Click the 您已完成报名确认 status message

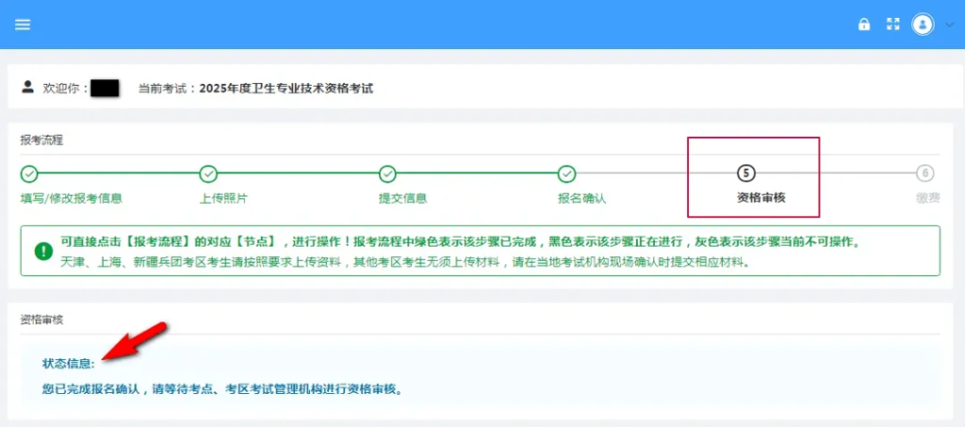pos(221,389)
